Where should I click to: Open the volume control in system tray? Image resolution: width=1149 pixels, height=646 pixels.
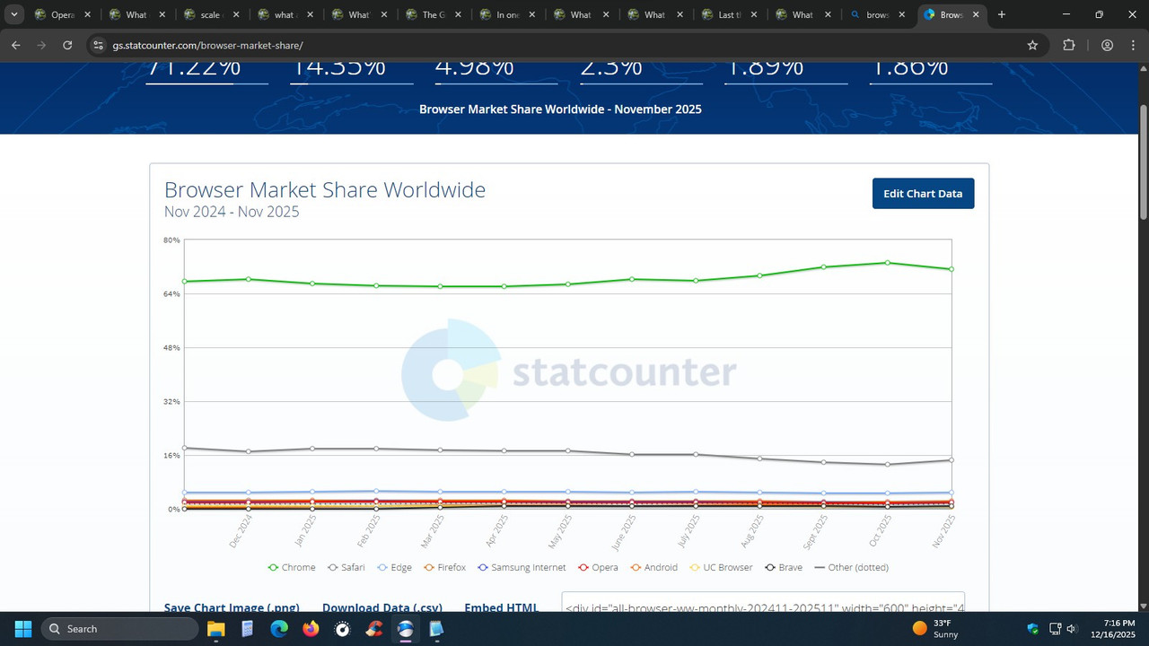tap(1071, 629)
